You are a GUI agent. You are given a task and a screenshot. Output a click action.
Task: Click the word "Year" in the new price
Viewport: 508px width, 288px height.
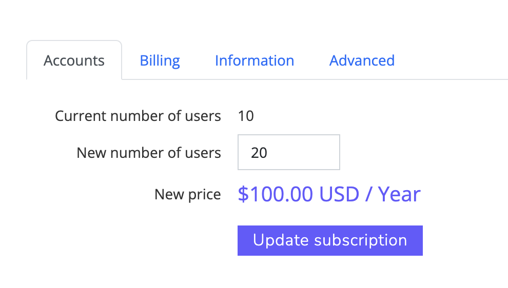point(399,195)
